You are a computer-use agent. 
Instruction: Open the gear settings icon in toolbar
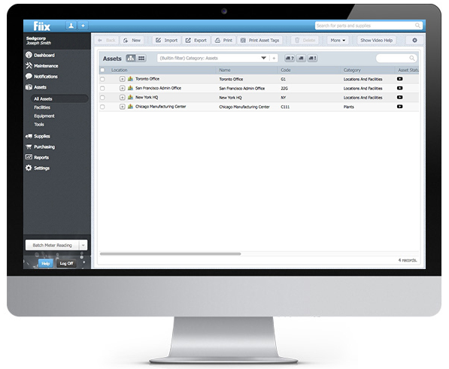coord(414,41)
